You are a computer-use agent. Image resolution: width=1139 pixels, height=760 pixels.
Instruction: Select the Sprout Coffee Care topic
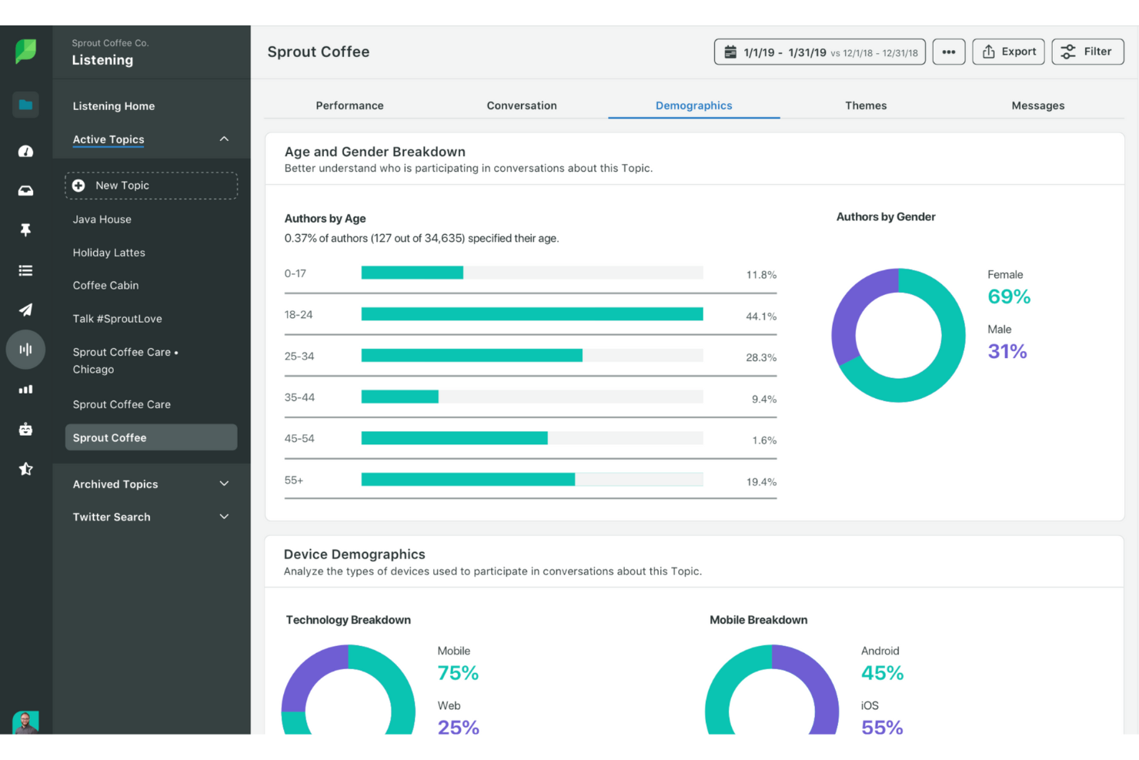[x=121, y=403]
